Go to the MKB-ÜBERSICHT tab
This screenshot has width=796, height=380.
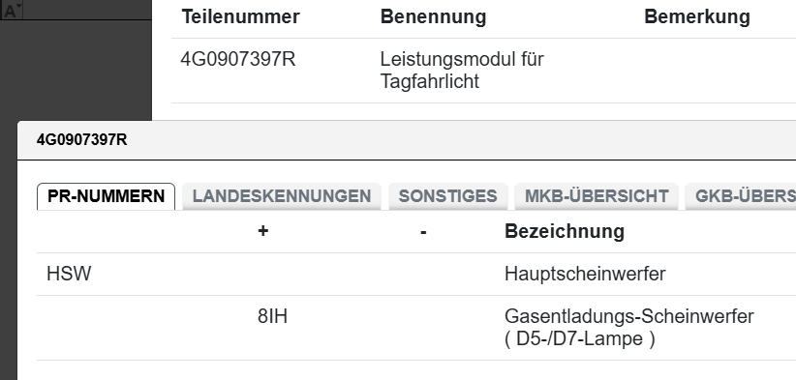(597, 196)
